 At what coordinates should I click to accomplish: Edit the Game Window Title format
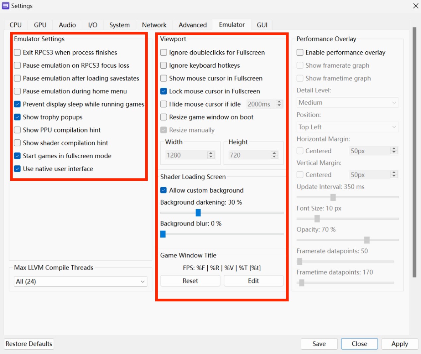coord(253,281)
